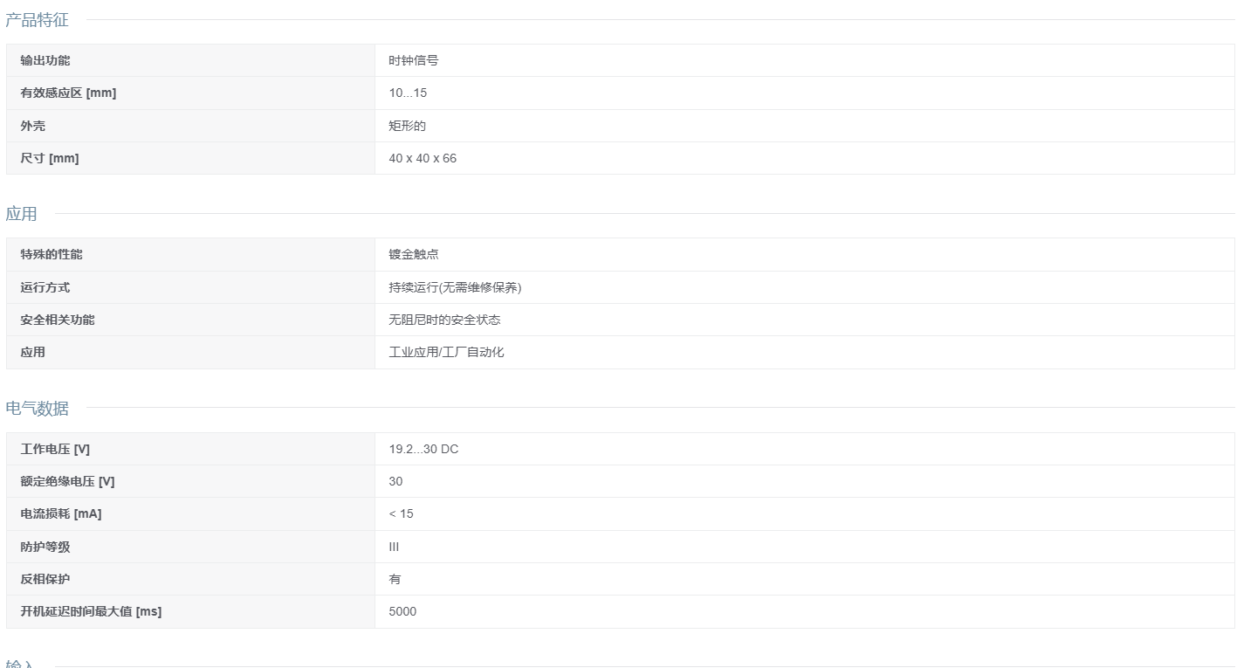1244x668 pixels.
Task: Select the value 5000
Action: click(x=402, y=611)
